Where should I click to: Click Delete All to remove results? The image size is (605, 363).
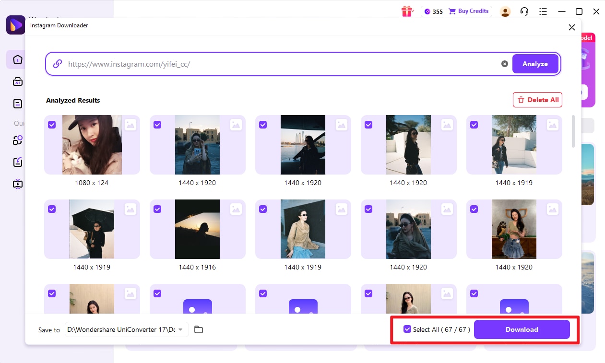pos(537,100)
